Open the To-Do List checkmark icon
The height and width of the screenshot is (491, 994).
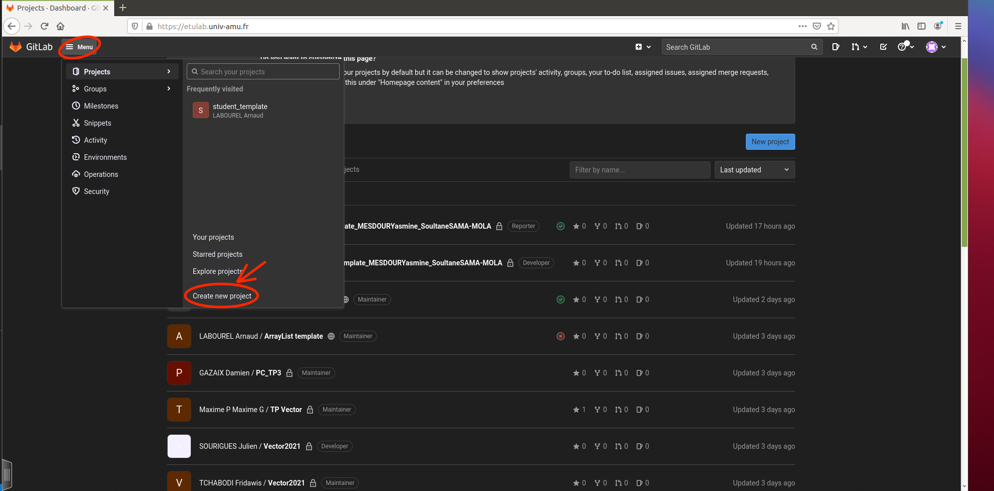[883, 47]
